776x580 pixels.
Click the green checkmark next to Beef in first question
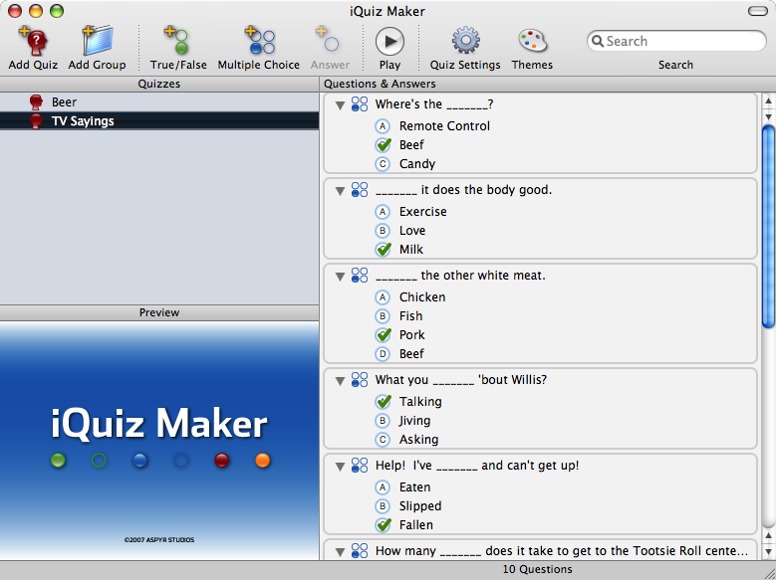click(384, 145)
